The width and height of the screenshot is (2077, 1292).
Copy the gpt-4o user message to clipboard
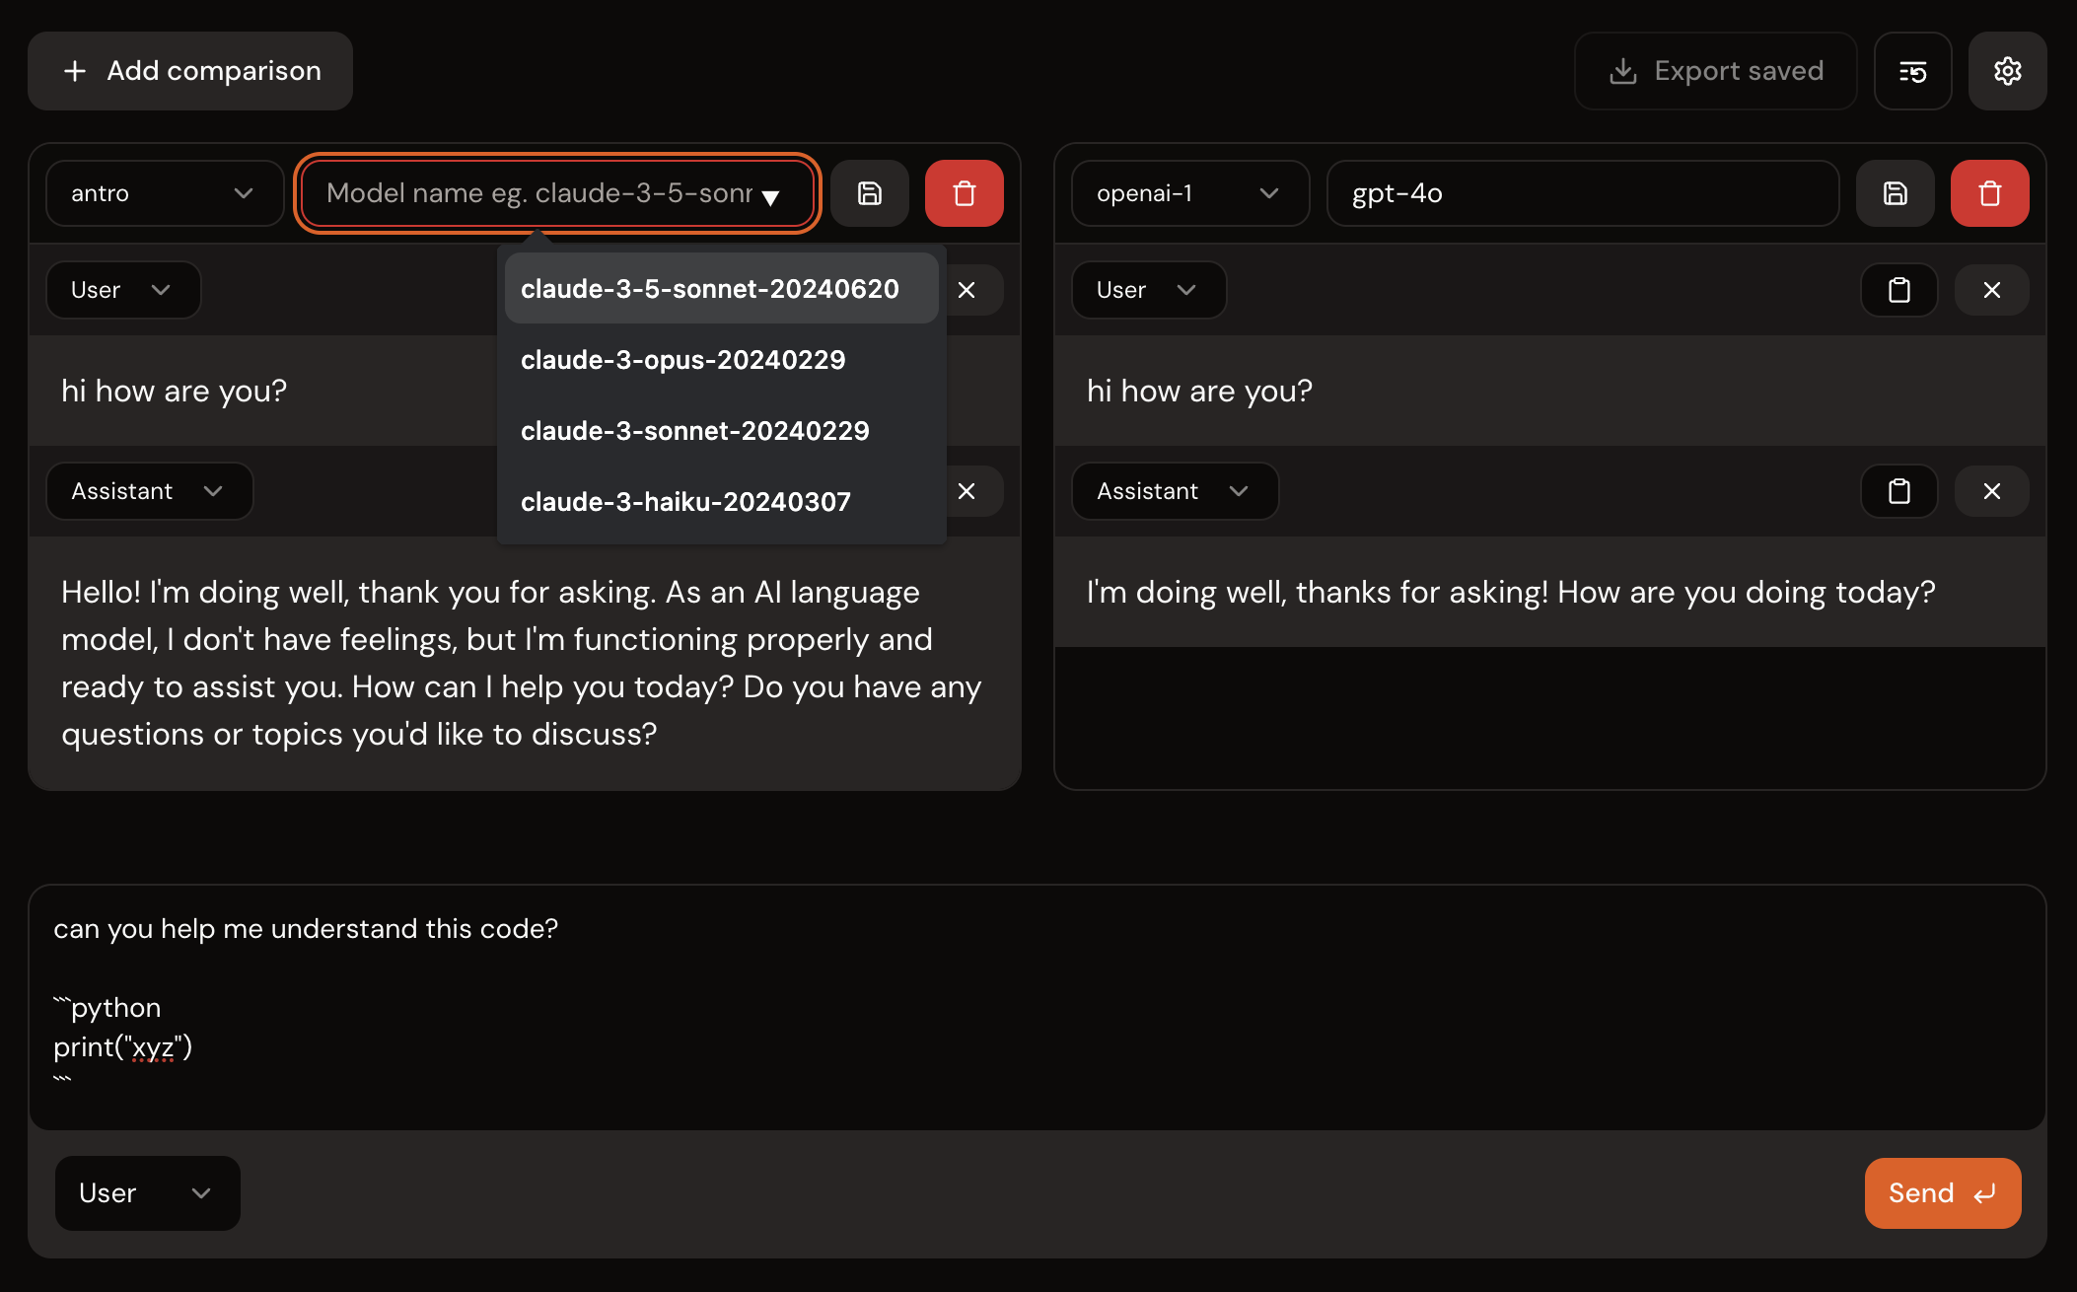1898,290
